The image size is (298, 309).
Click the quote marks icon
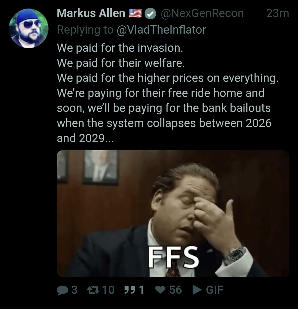click(130, 290)
